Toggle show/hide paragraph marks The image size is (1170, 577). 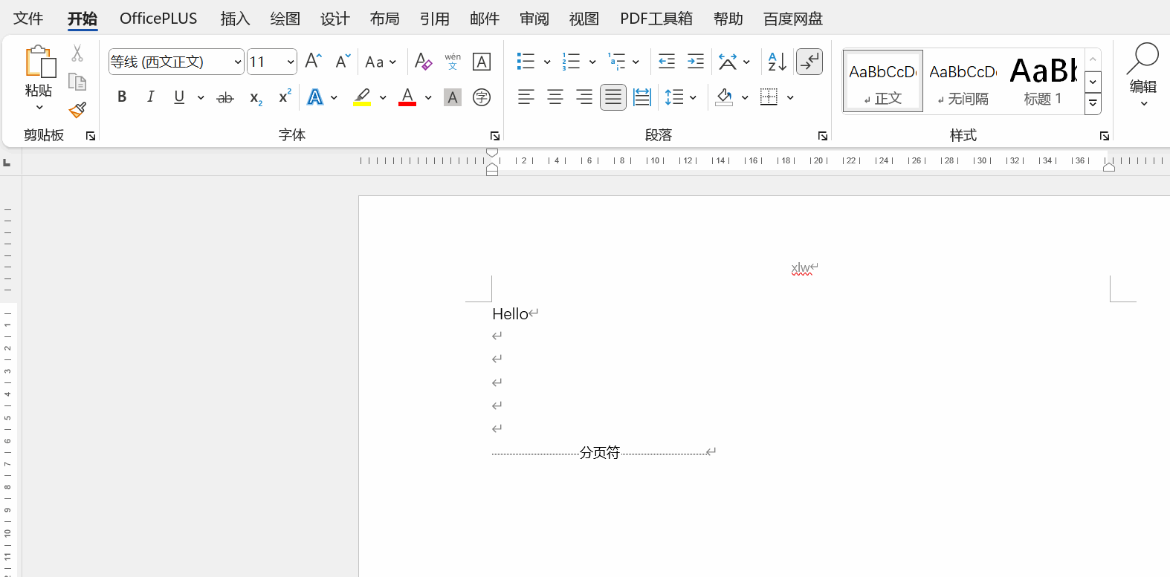coord(809,62)
